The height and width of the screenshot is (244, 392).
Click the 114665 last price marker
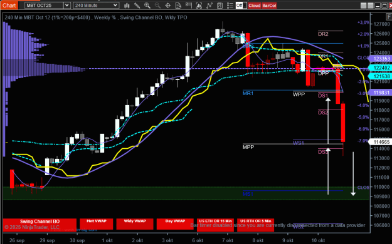tap(381, 142)
